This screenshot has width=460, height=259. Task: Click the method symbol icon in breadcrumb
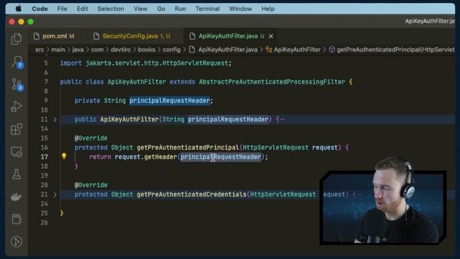(332, 50)
